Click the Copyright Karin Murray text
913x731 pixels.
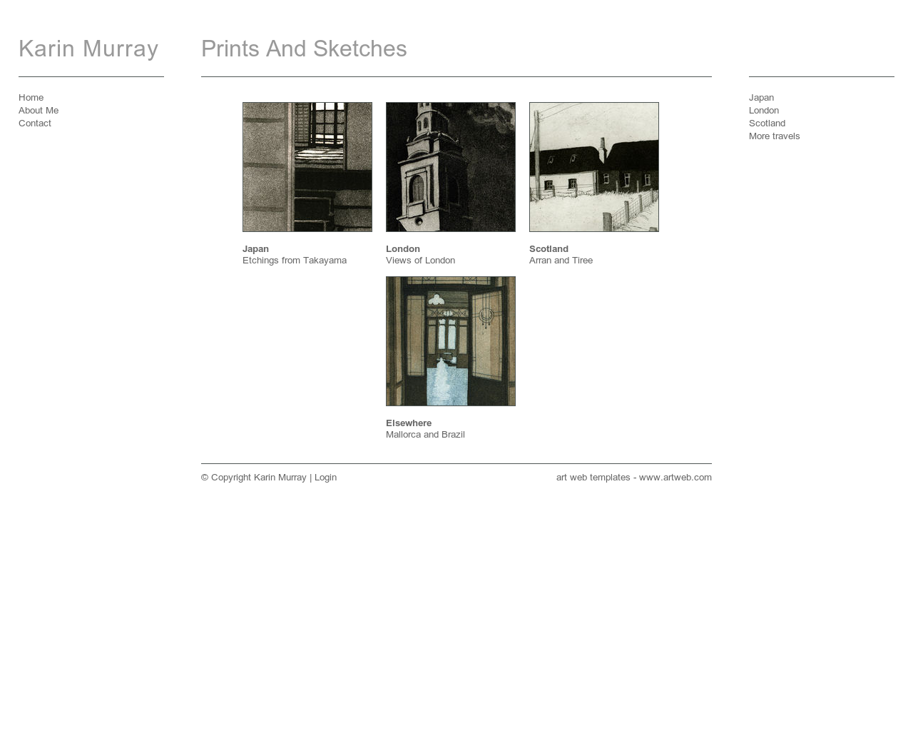click(x=254, y=478)
